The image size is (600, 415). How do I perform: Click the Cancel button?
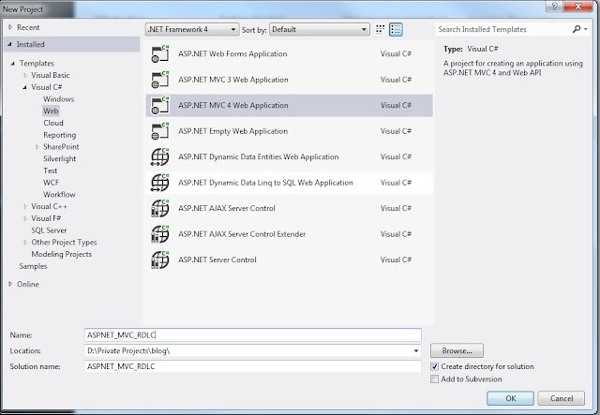pos(562,398)
